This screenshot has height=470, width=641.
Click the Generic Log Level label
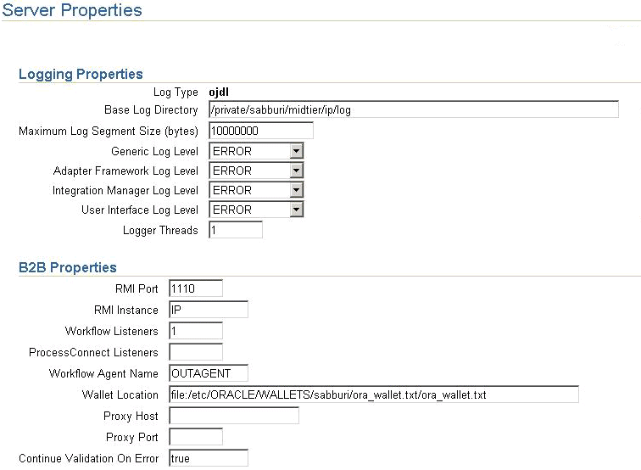click(x=154, y=151)
